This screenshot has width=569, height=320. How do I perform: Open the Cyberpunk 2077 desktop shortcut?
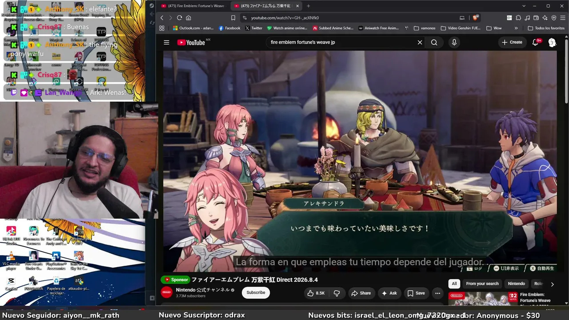[79, 235]
